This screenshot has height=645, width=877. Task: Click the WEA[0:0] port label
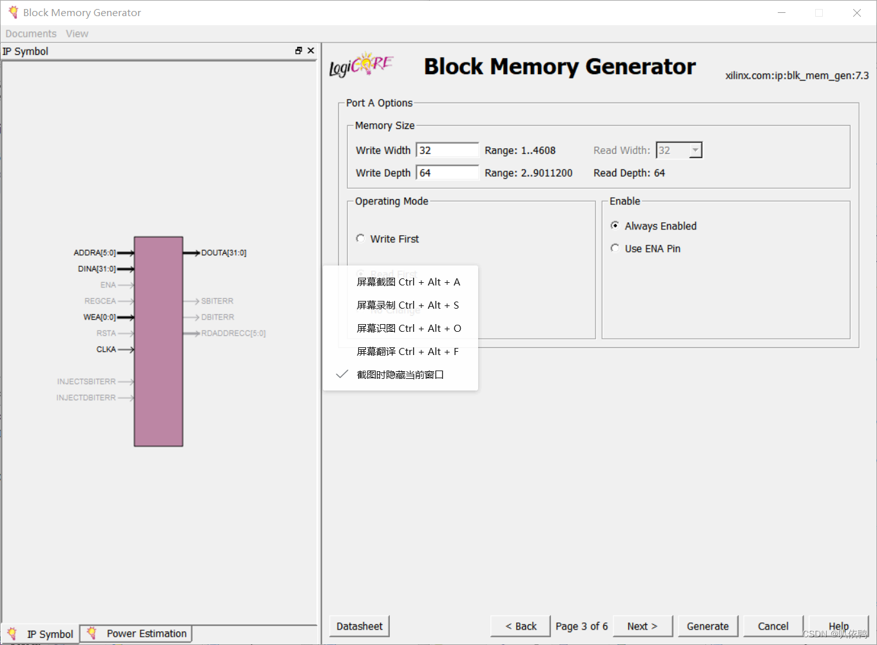point(100,317)
